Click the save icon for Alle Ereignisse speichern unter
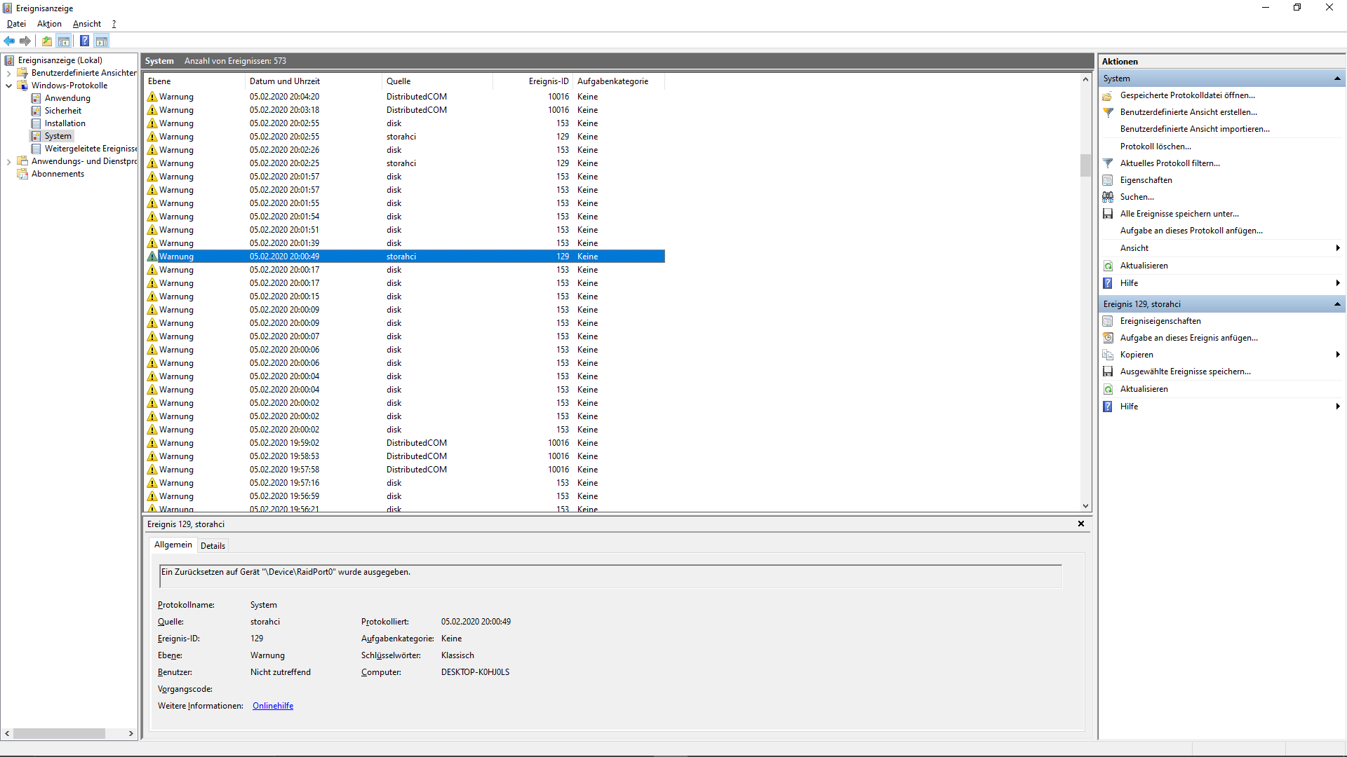The width and height of the screenshot is (1347, 757). tap(1108, 214)
